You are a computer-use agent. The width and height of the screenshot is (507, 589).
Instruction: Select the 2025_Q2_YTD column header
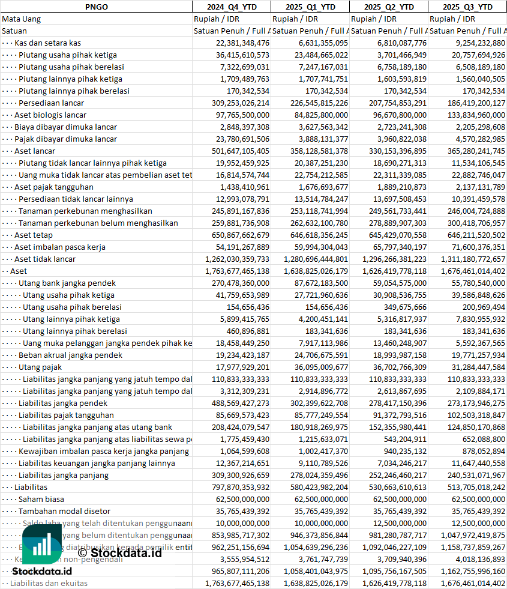pos(389,7)
